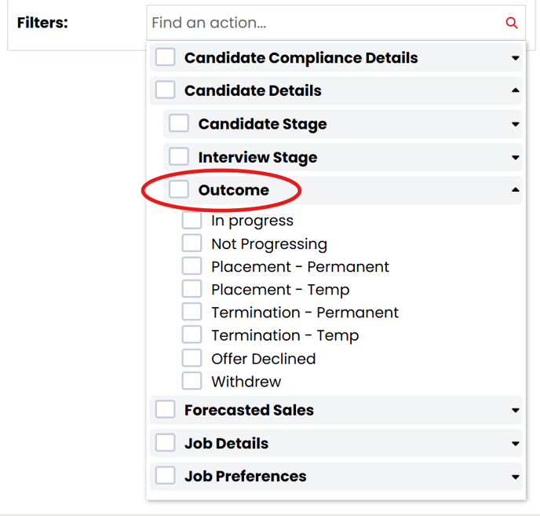The height and width of the screenshot is (516, 540).
Task: Check the Outcome checkbox
Action: coord(179,189)
